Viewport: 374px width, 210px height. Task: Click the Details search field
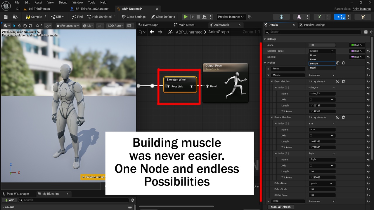pyautogui.click(x=313, y=32)
